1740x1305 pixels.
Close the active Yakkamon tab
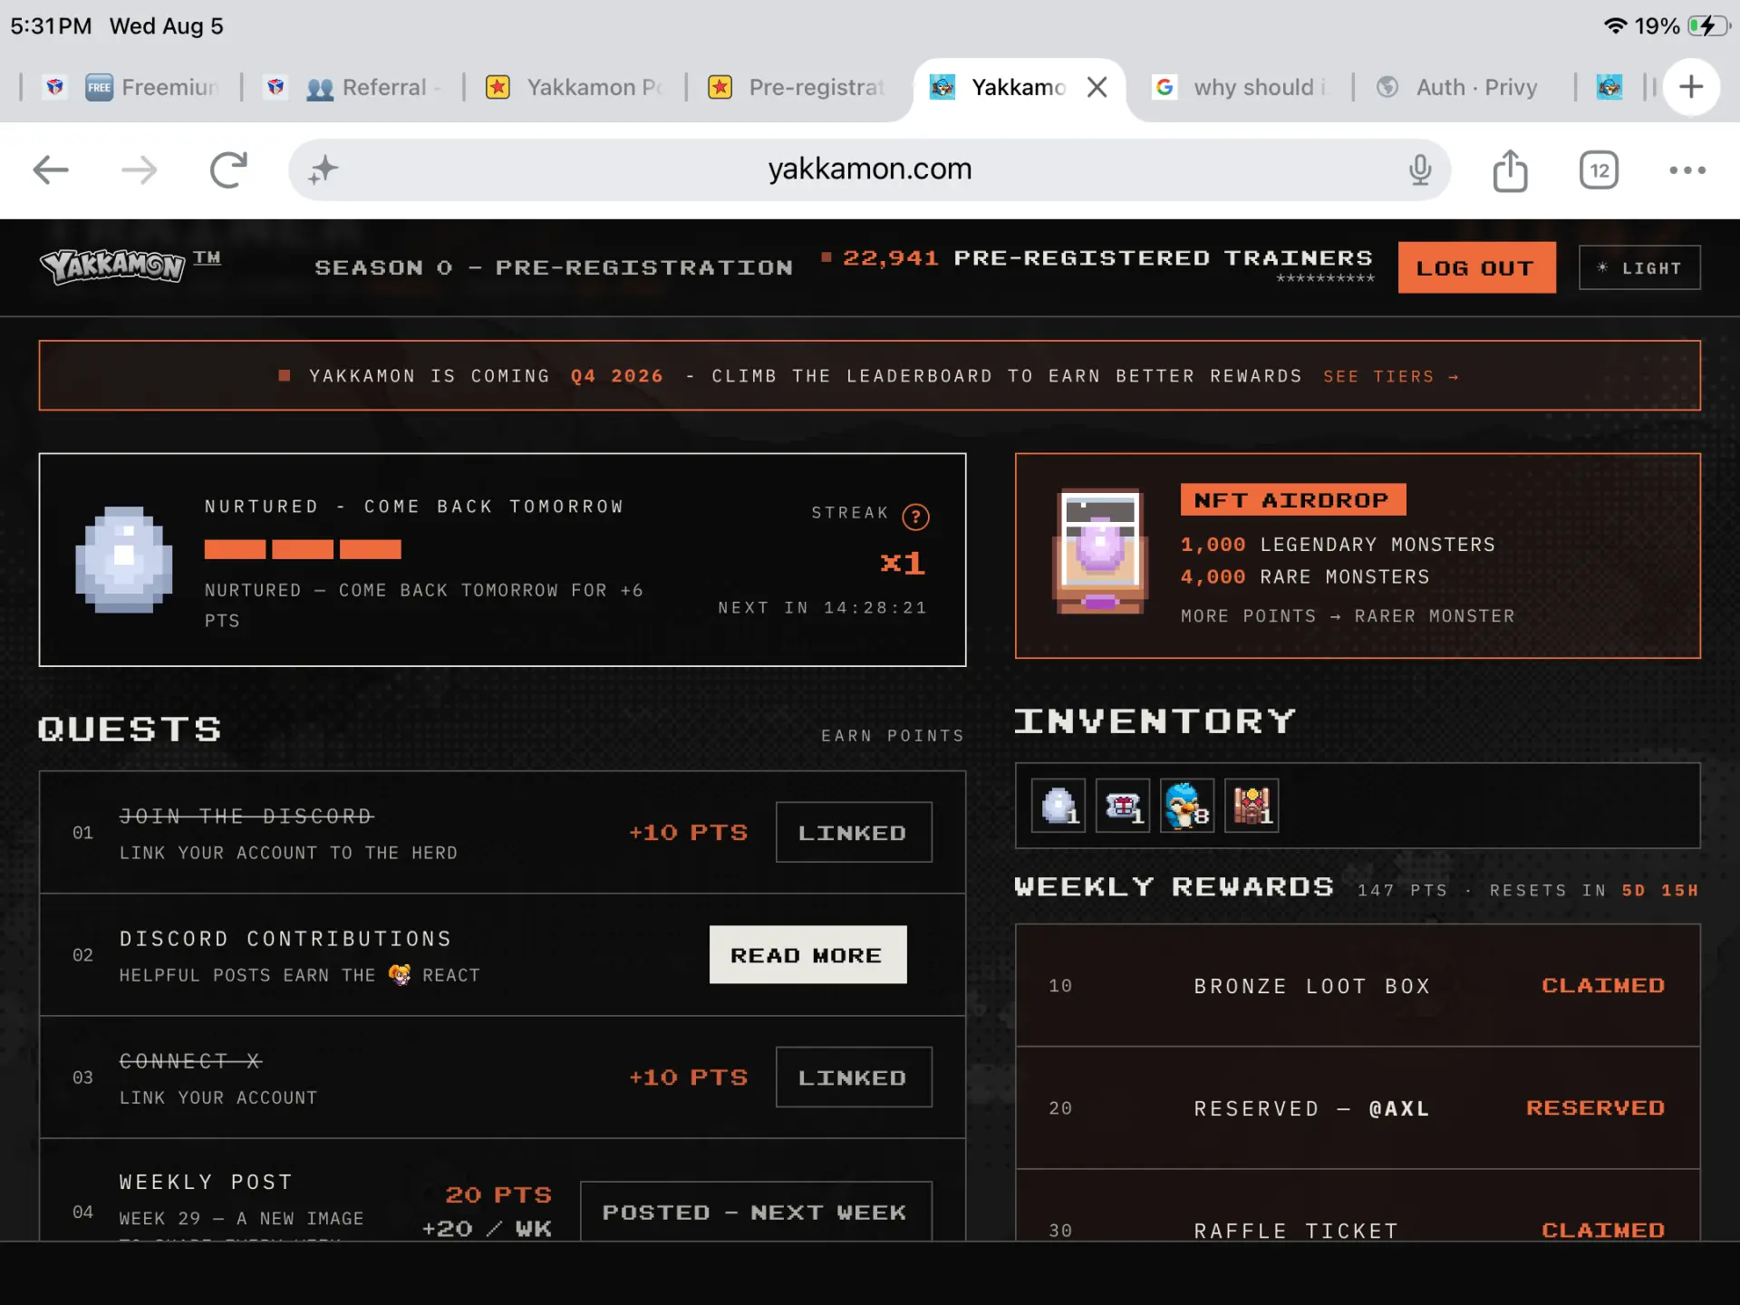pos(1097,87)
